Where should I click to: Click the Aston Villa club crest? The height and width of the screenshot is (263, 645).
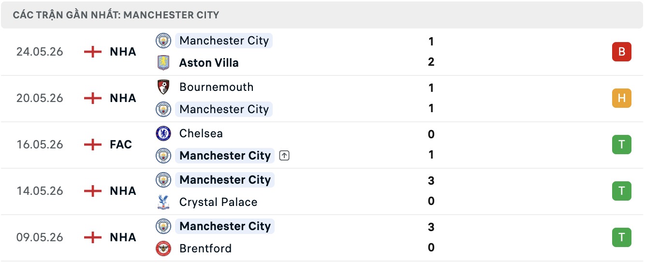click(163, 63)
